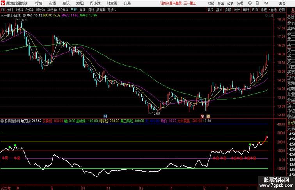Enable the 画线 drawing tool
295x190 pixels.
(245, 10)
